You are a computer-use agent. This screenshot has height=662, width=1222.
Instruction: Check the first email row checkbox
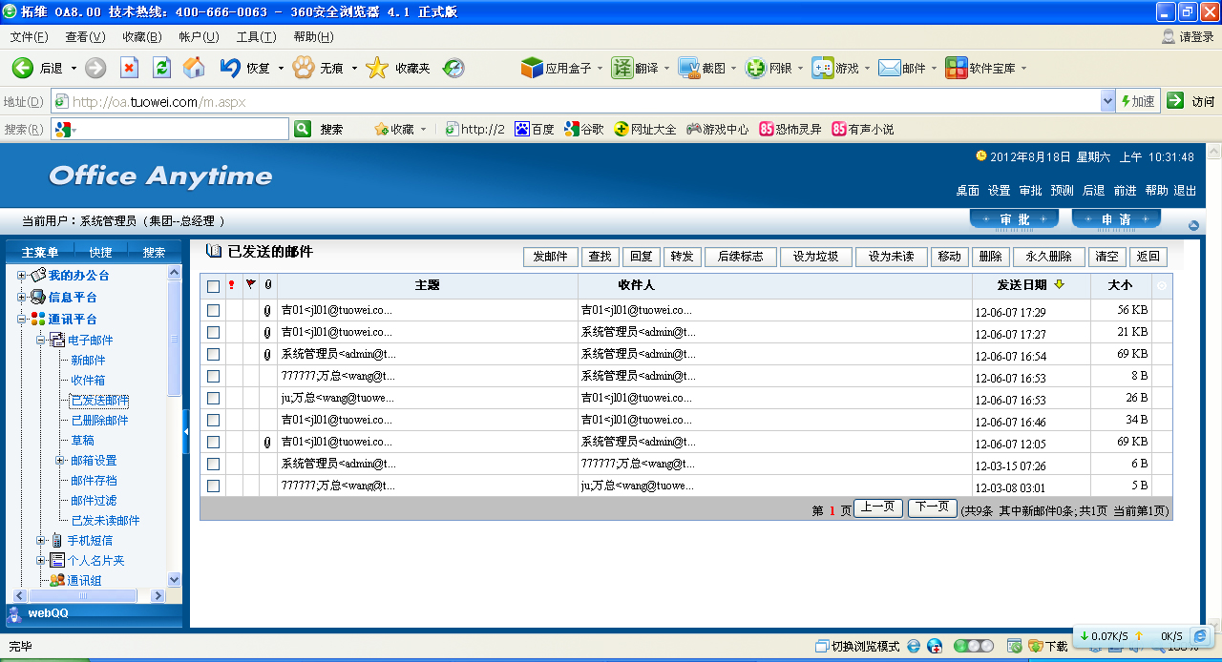(213, 311)
